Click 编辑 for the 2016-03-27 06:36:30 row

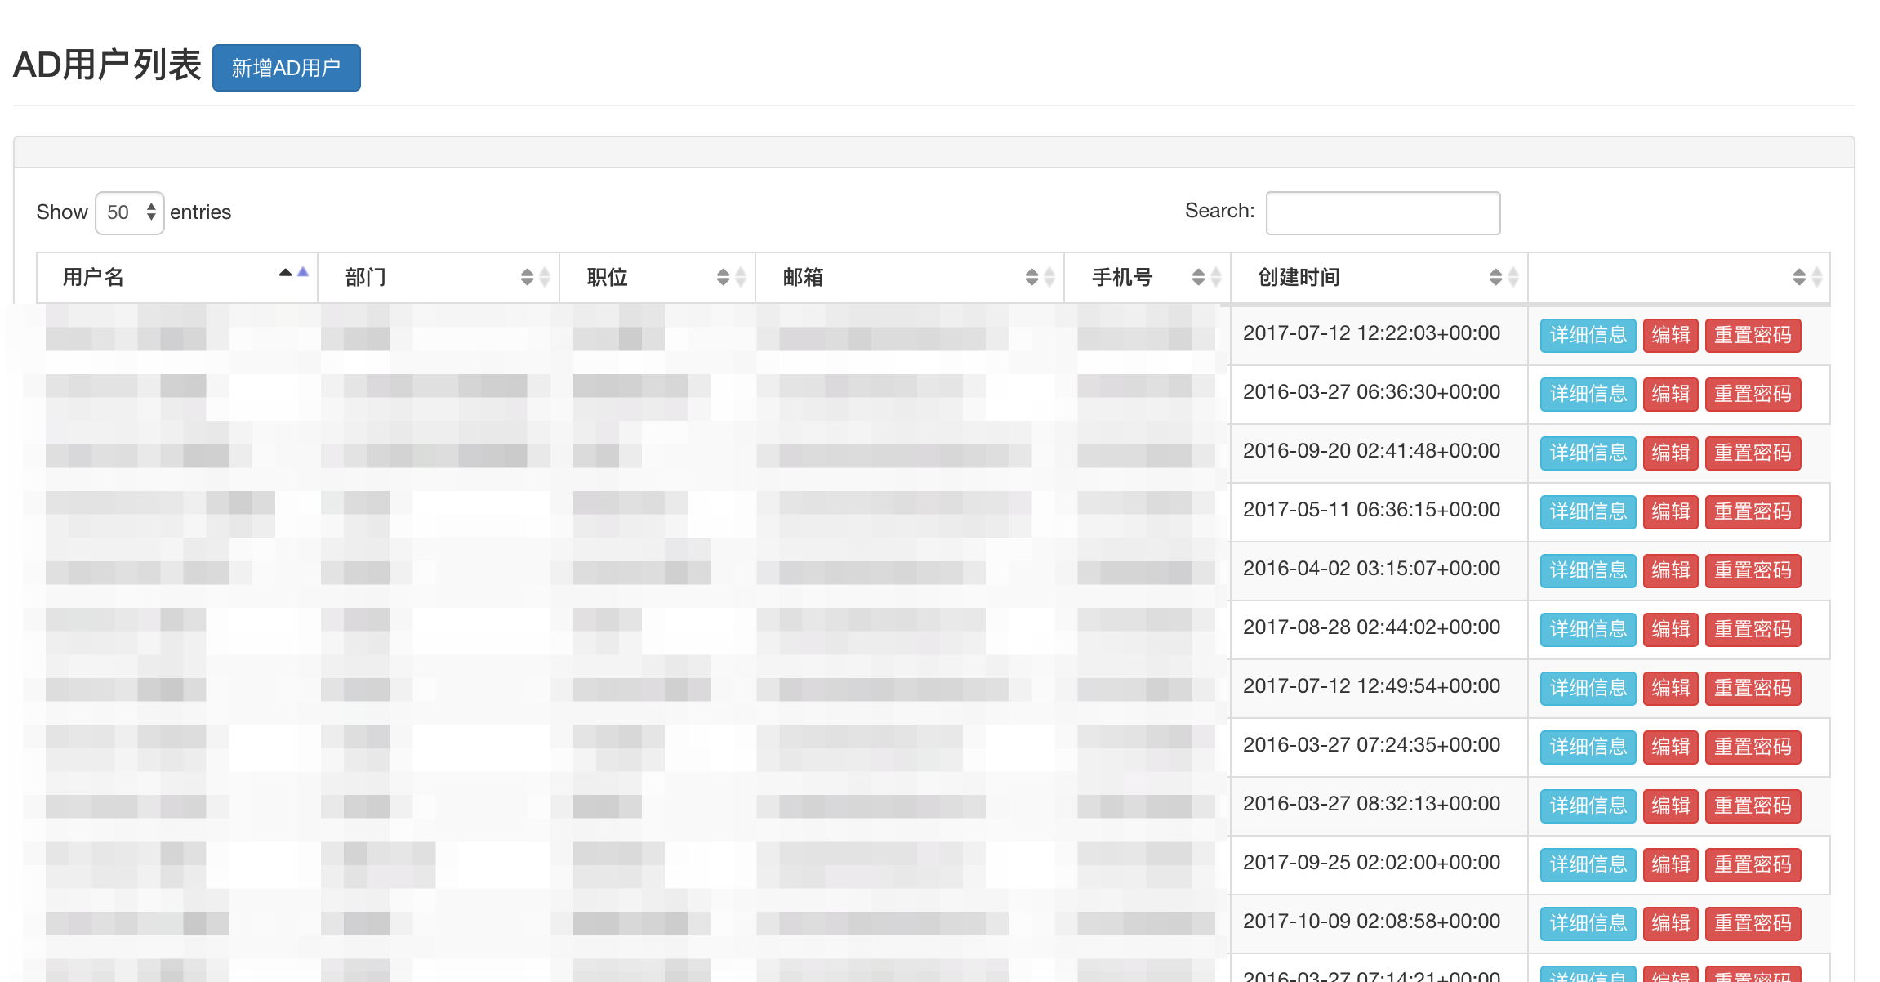(1670, 395)
